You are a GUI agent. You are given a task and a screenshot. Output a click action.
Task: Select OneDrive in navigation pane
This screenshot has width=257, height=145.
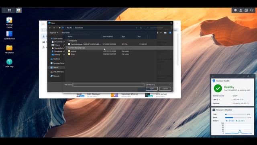pos(55,59)
